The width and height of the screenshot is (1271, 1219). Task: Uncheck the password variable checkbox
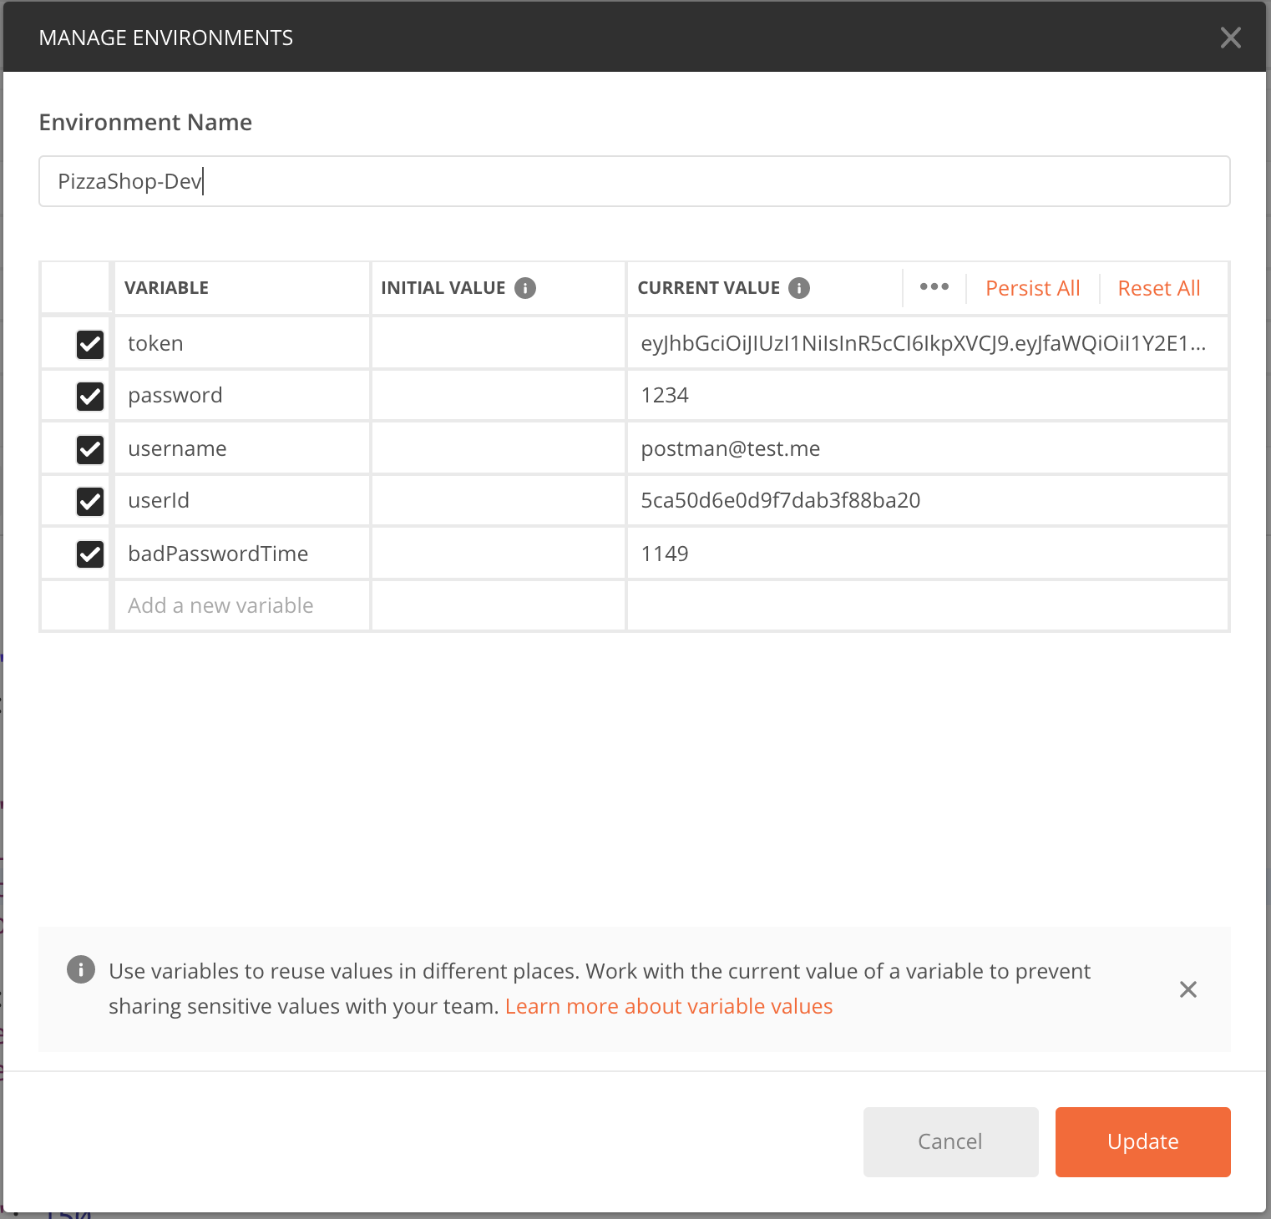[90, 396]
